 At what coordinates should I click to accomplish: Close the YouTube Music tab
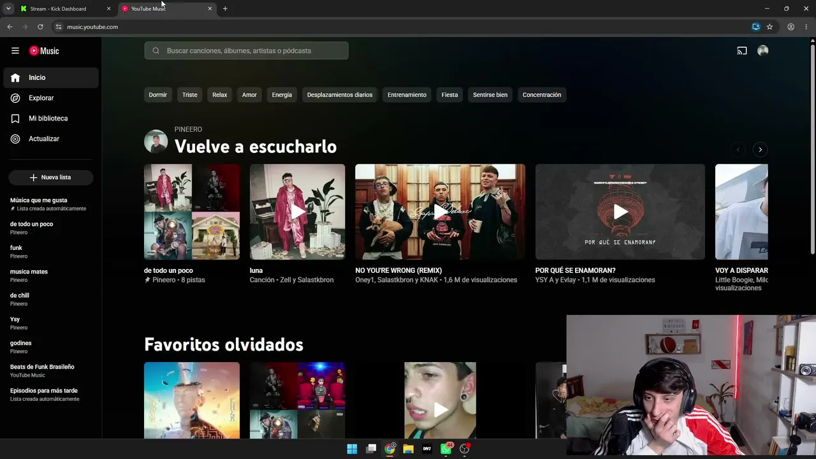tap(210, 9)
